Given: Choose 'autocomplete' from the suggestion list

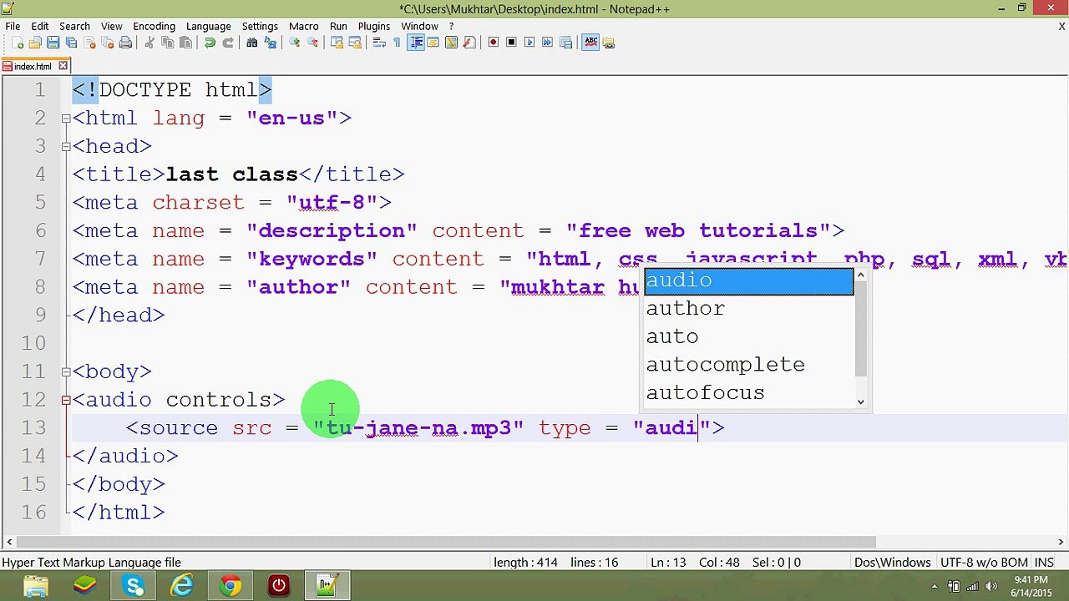Looking at the screenshot, I should point(749,365).
